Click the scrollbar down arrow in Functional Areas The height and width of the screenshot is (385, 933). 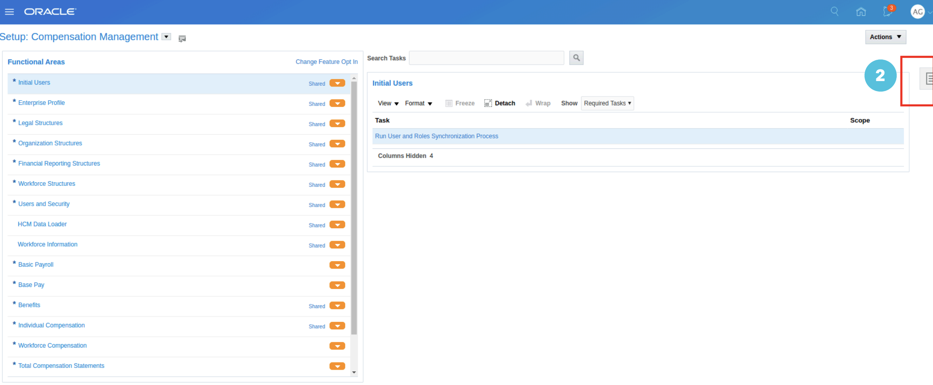354,373
